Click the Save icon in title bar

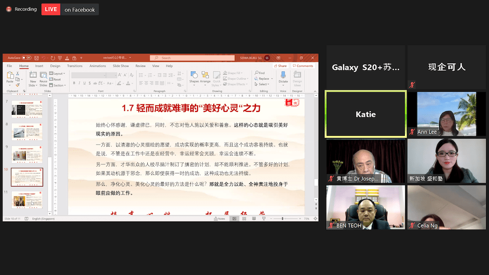[x=36, y=58]
